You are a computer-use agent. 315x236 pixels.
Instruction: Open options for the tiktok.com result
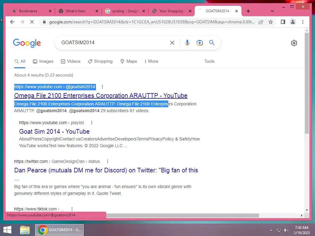coord(72,209)
